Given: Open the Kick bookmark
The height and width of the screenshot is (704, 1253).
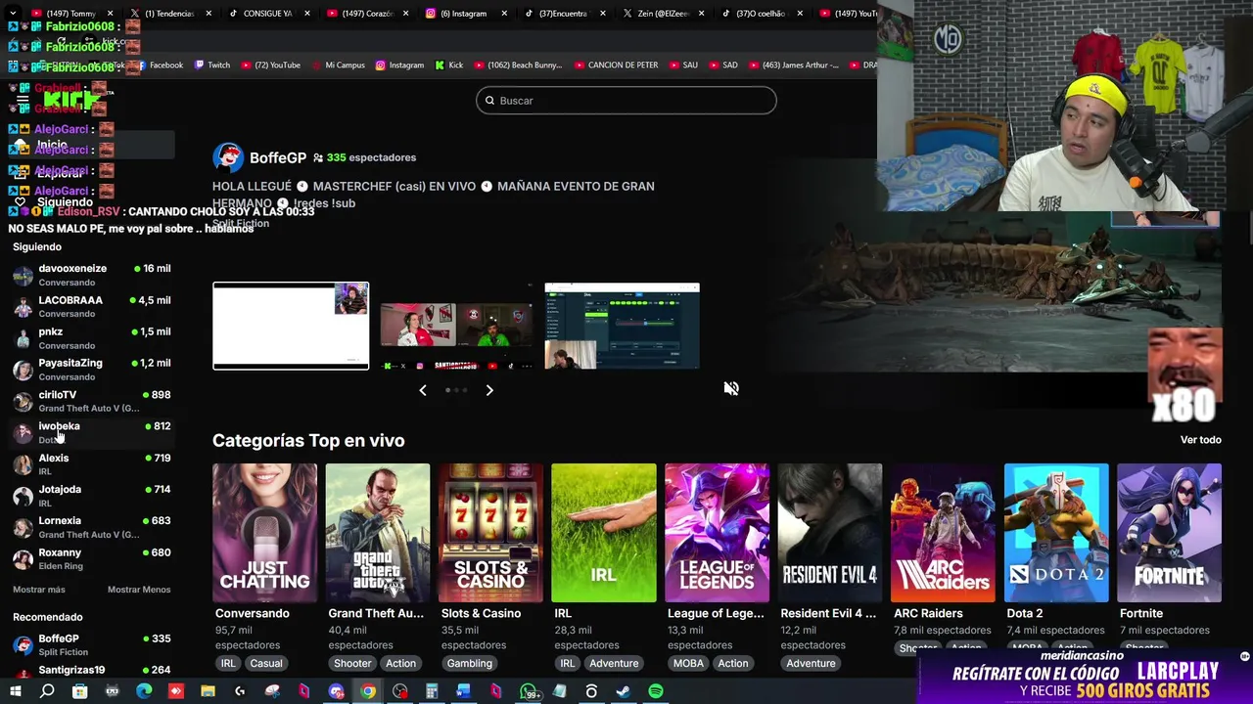Looking at the screenshot, I should tap(449, 66).
